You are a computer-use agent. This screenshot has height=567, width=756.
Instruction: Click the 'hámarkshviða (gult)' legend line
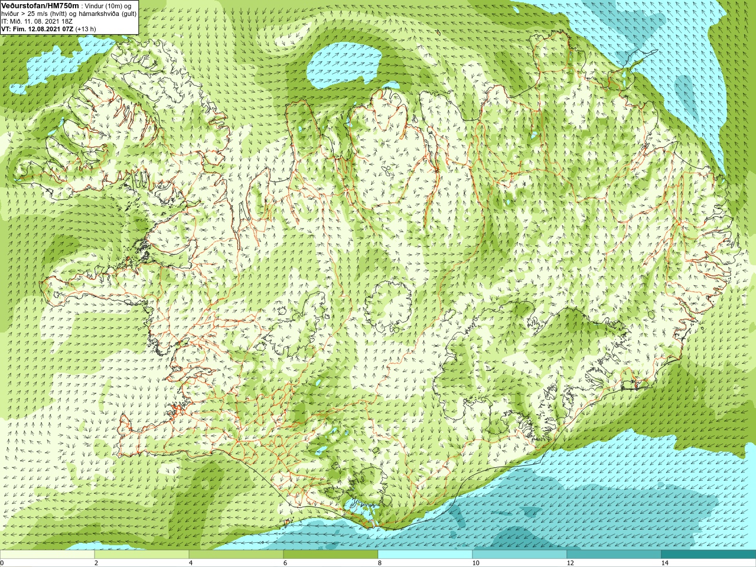click(106, 14)
